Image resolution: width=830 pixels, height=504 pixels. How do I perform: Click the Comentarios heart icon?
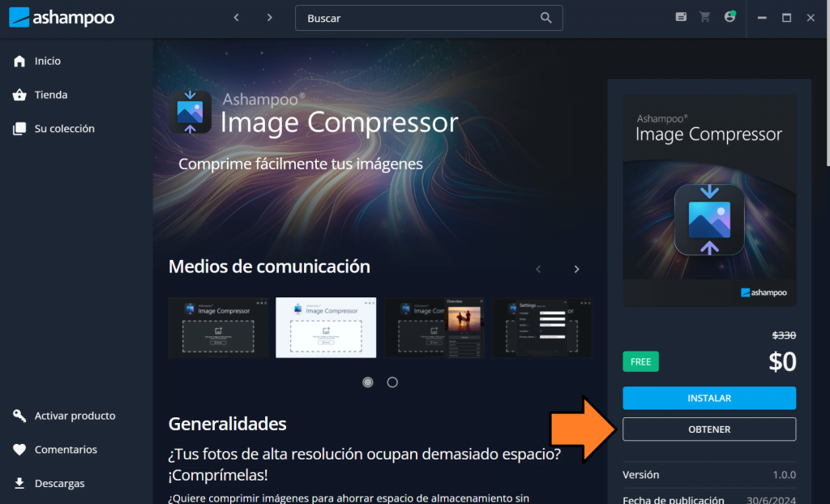click(19, 450)
